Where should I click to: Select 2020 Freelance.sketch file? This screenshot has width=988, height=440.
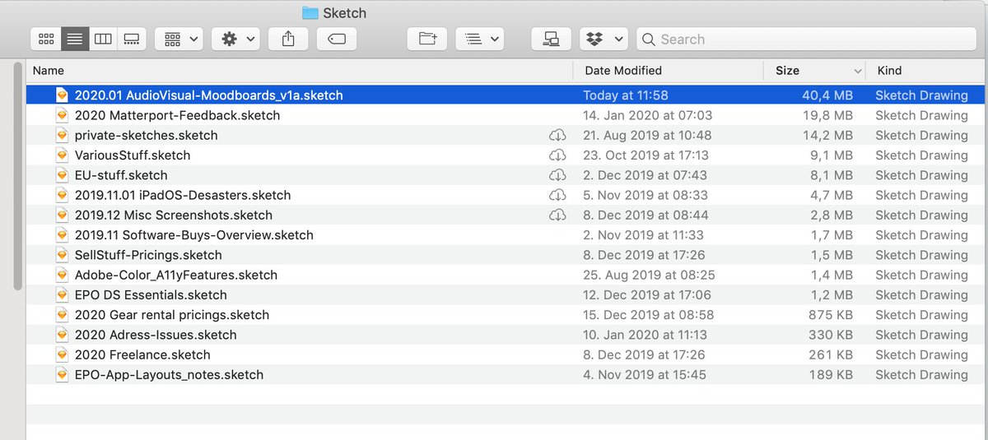(507, 354)
